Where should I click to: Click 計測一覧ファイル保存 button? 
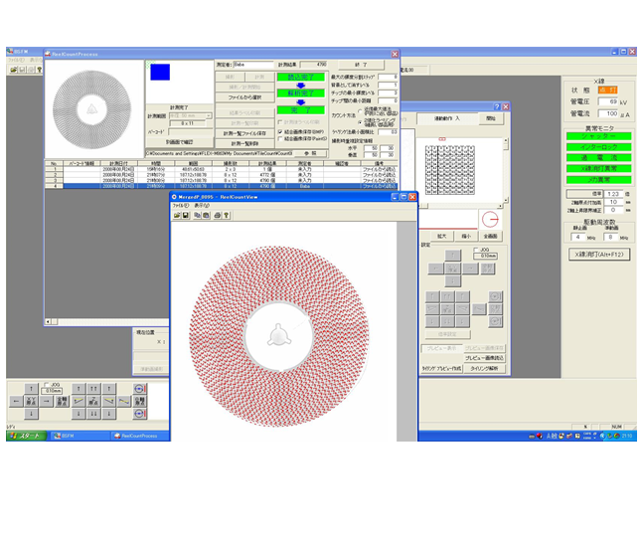pos(244,133)
